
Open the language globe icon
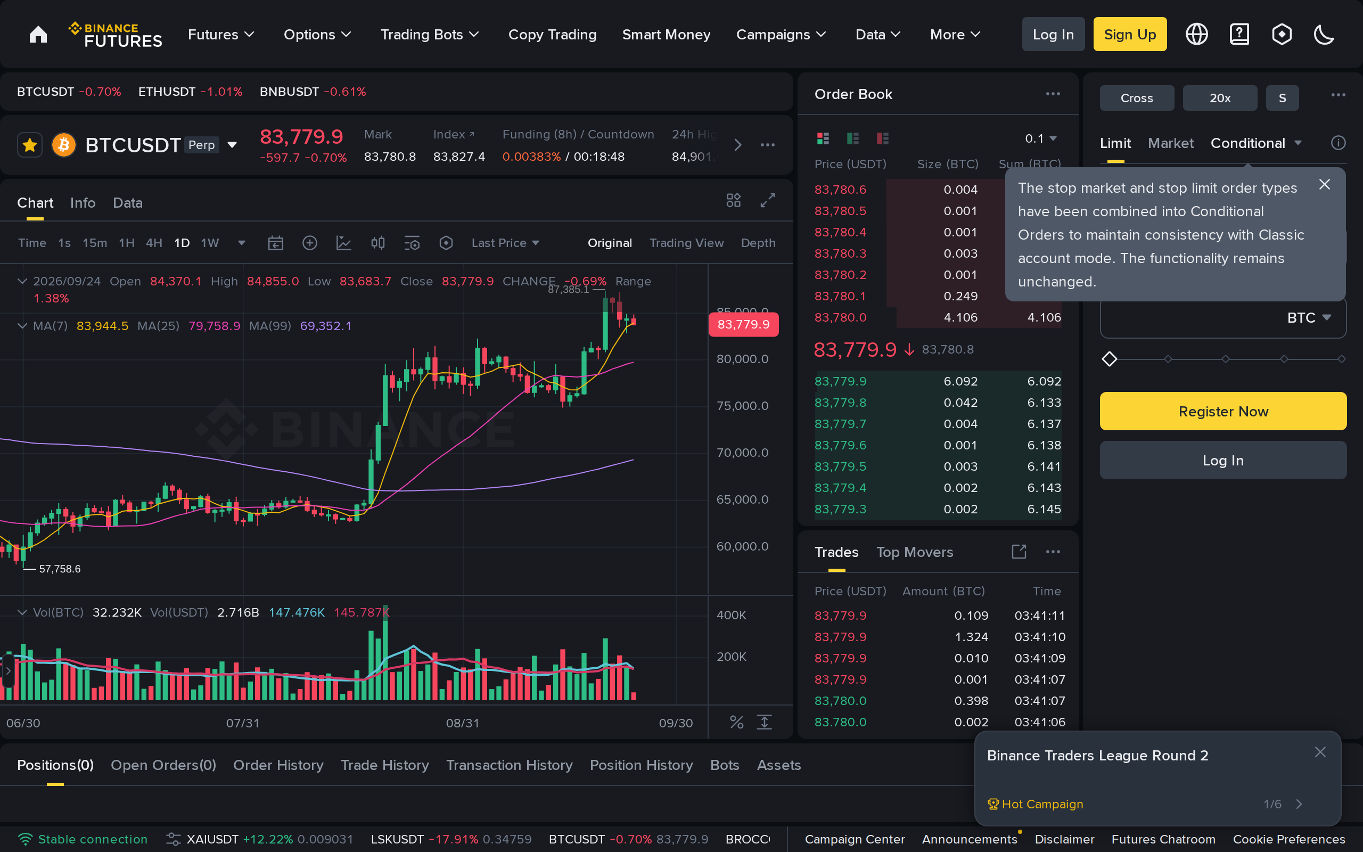pos(1196,35)
